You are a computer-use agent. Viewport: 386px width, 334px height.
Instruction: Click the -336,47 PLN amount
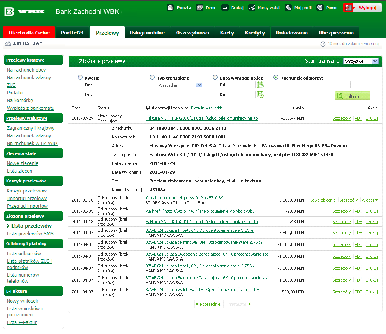293,118
